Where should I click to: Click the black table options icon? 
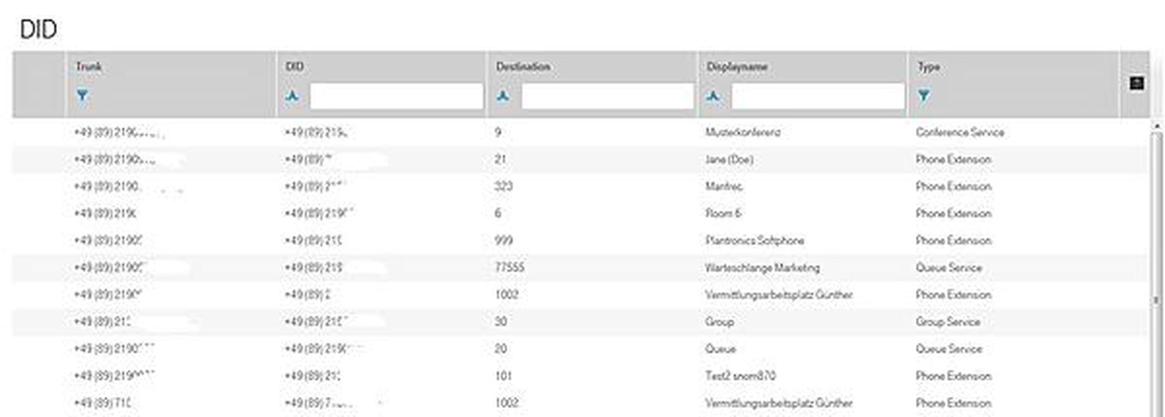1136,84
